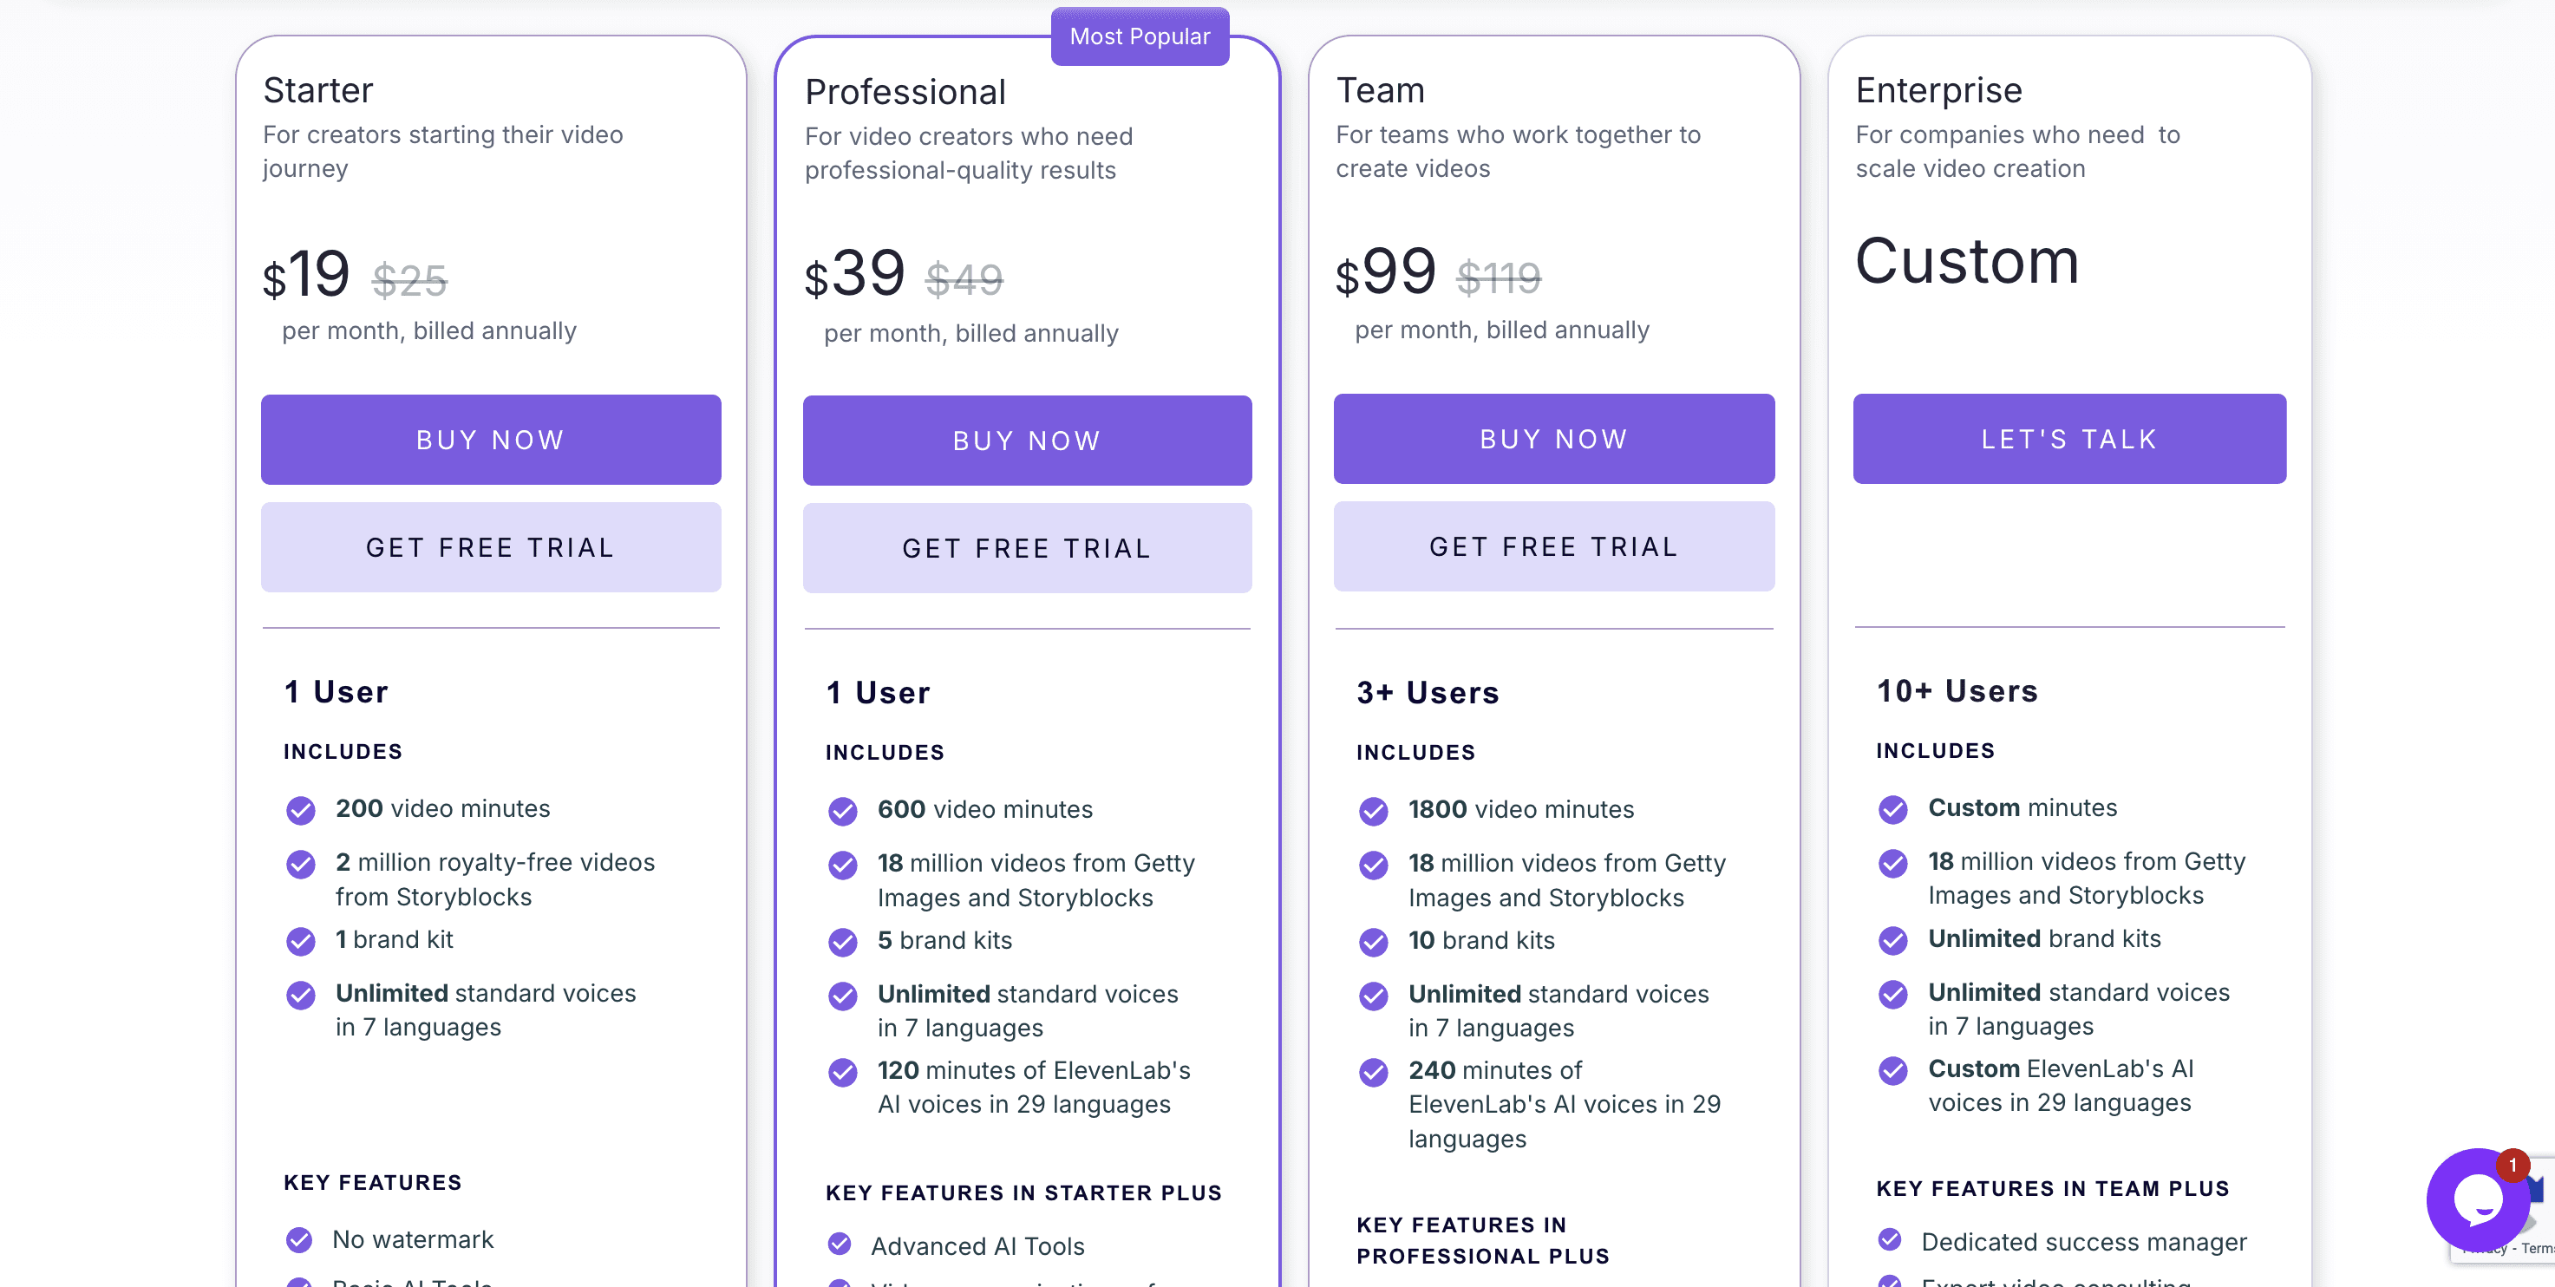This screenshot has height=1287, width=2555.
Task: Get free trial for Starter plan
Action: tap(491, 546)
